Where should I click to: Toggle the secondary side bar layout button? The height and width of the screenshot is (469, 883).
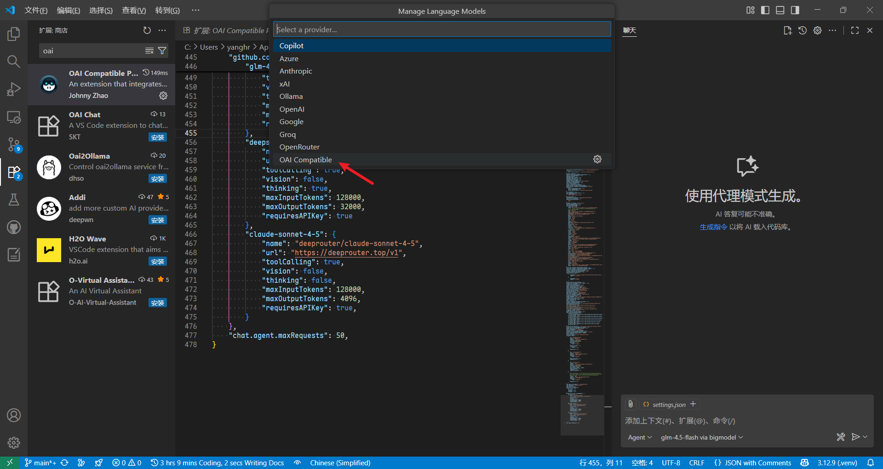click(795, 10)
